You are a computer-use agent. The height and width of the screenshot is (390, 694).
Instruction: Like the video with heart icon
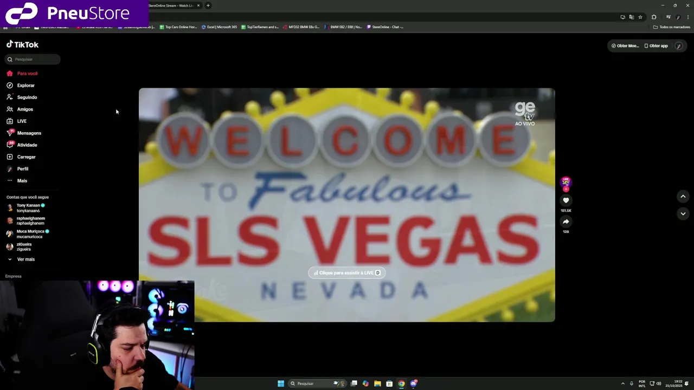[566, 200]
